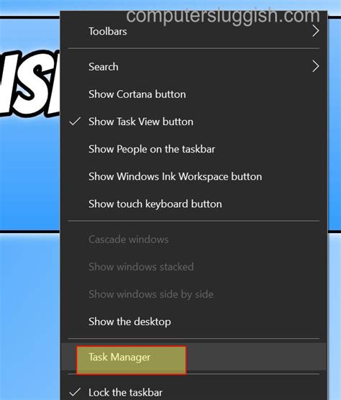Expand the Toolbars chevron arrow

(316, 31)
